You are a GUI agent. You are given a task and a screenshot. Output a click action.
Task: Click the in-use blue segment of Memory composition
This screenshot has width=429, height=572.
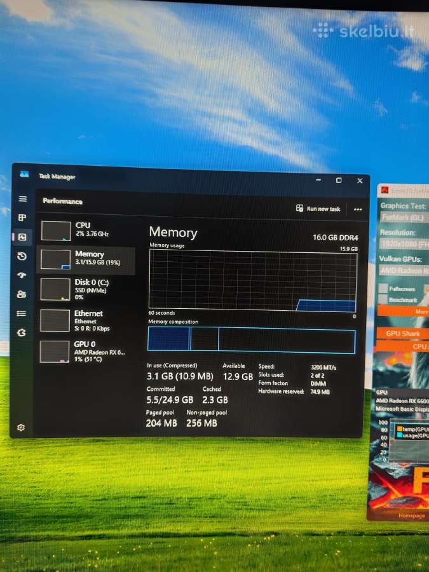pyautogui.click(x=169, y=339)
